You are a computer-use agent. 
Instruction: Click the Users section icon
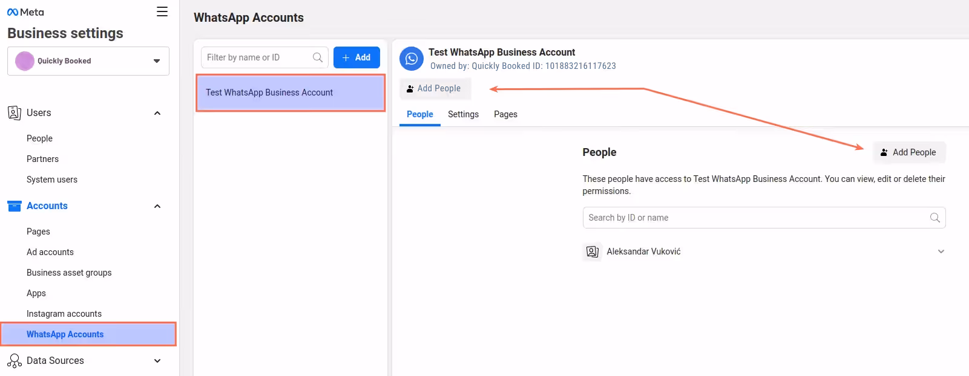tap(15, 113)
